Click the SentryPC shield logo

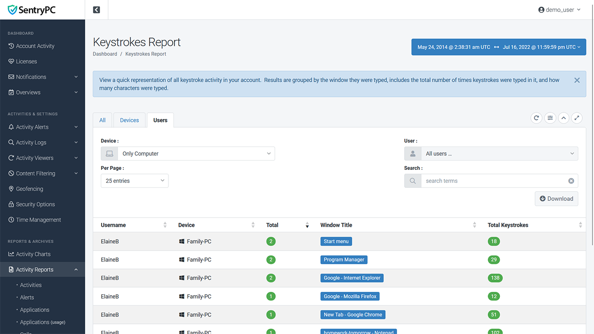click(x=32, y=10)
